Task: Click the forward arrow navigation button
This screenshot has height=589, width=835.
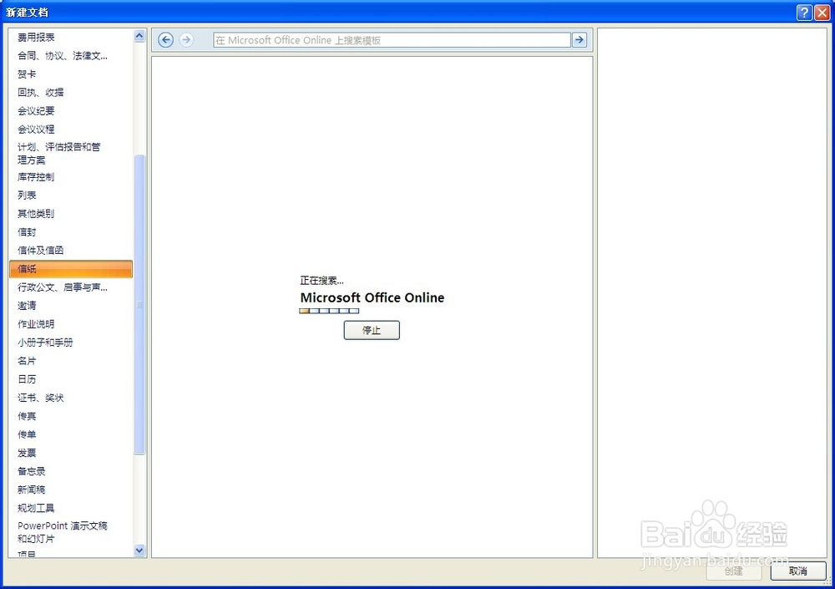Action: coord(186,40)
